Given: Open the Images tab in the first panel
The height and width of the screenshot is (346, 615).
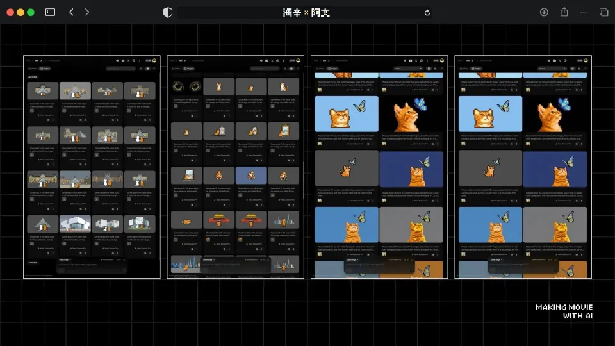Looking at the screenshot, I should [45, 68].
